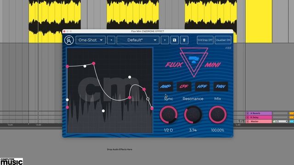This screenshot has width=294, height=165.
Task: Click the Master track play button
Action: click(x=248, y=121)
